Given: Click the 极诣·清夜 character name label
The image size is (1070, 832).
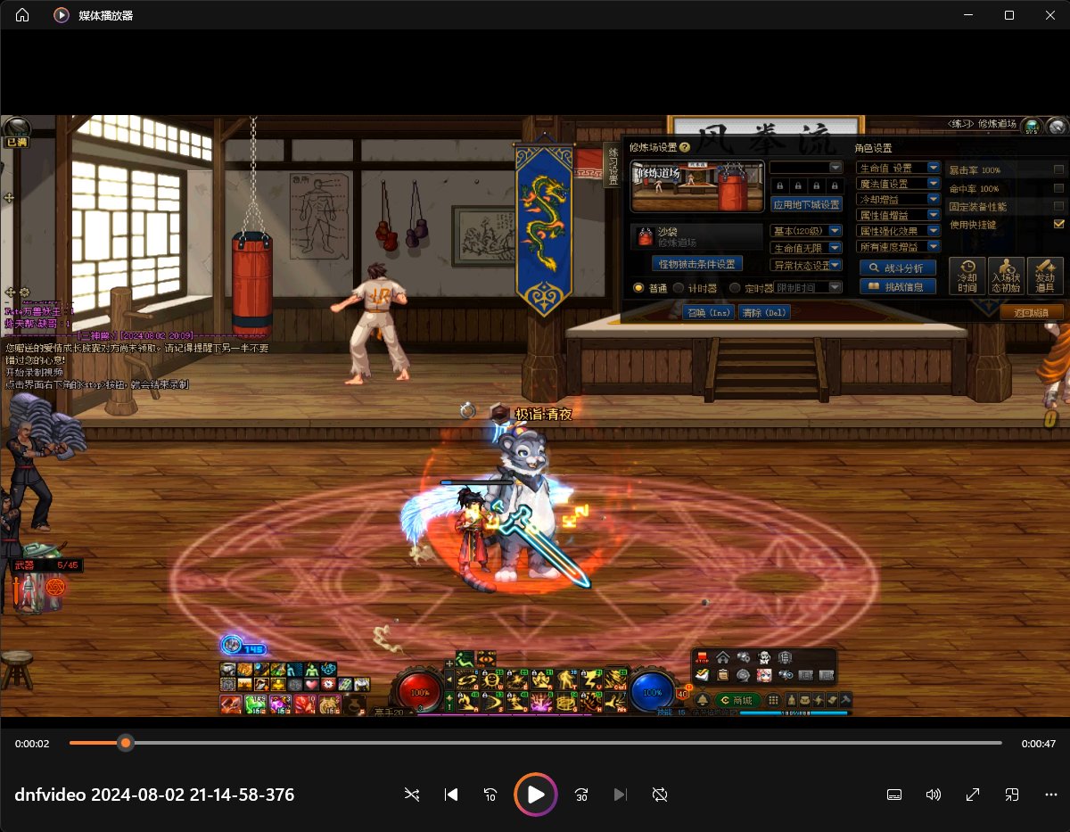Looking at the screenshot, I should pyautogui.click(x=543, y=414).
